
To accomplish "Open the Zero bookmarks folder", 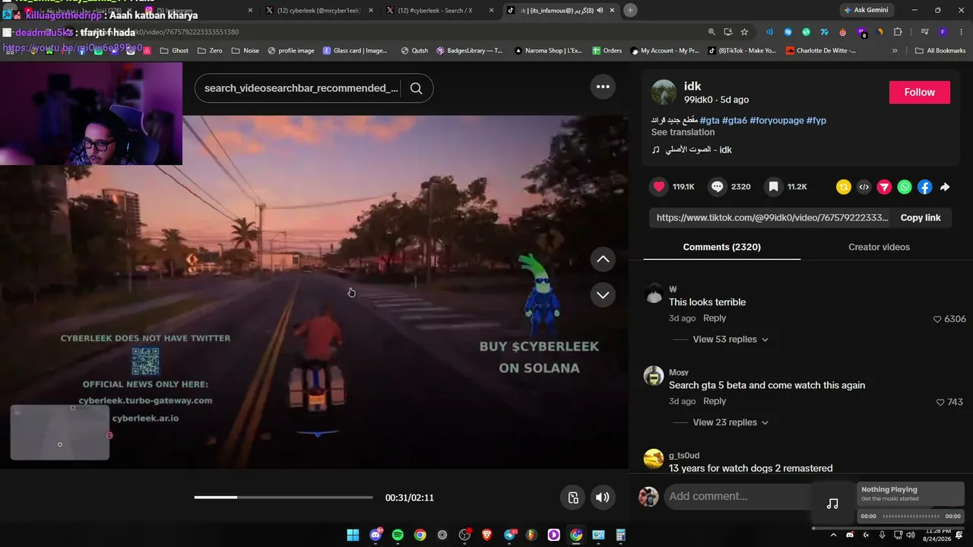I will 210,51.
